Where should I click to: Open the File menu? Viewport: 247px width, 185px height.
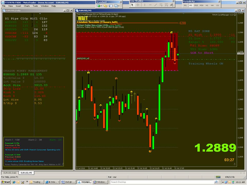pyautogui.click(x=4, y=6)
